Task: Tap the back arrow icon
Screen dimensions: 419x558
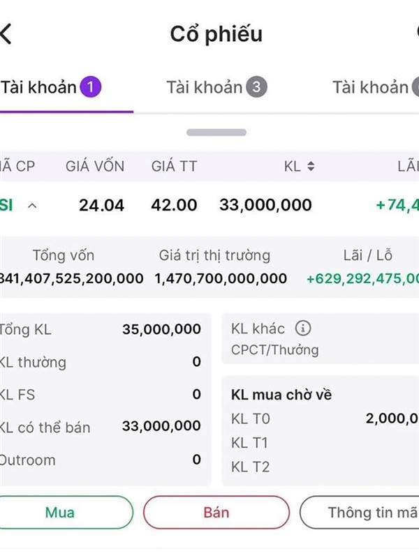Action: (x=6, y=34)
